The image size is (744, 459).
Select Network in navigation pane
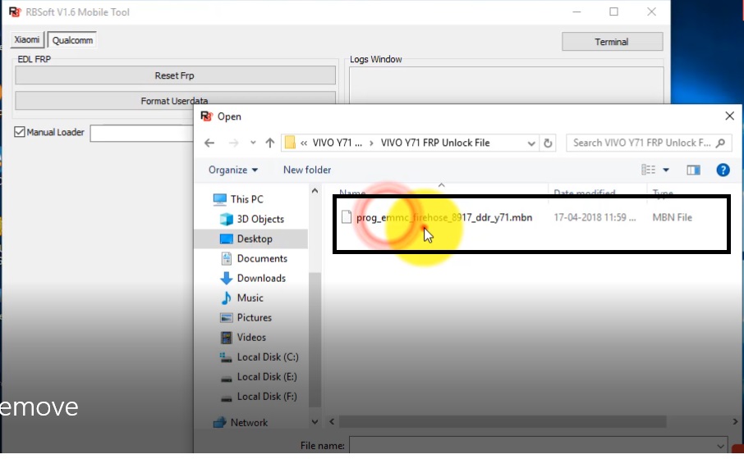tap(249, 423)
